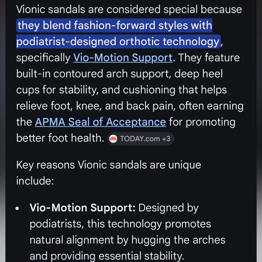Click the 'better foot health.' text

pyautogui.click(x=60, y=138)
